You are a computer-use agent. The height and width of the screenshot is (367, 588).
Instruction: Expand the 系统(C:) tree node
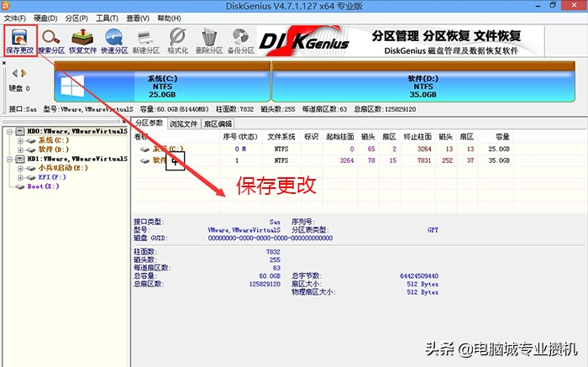coord(21,141)
